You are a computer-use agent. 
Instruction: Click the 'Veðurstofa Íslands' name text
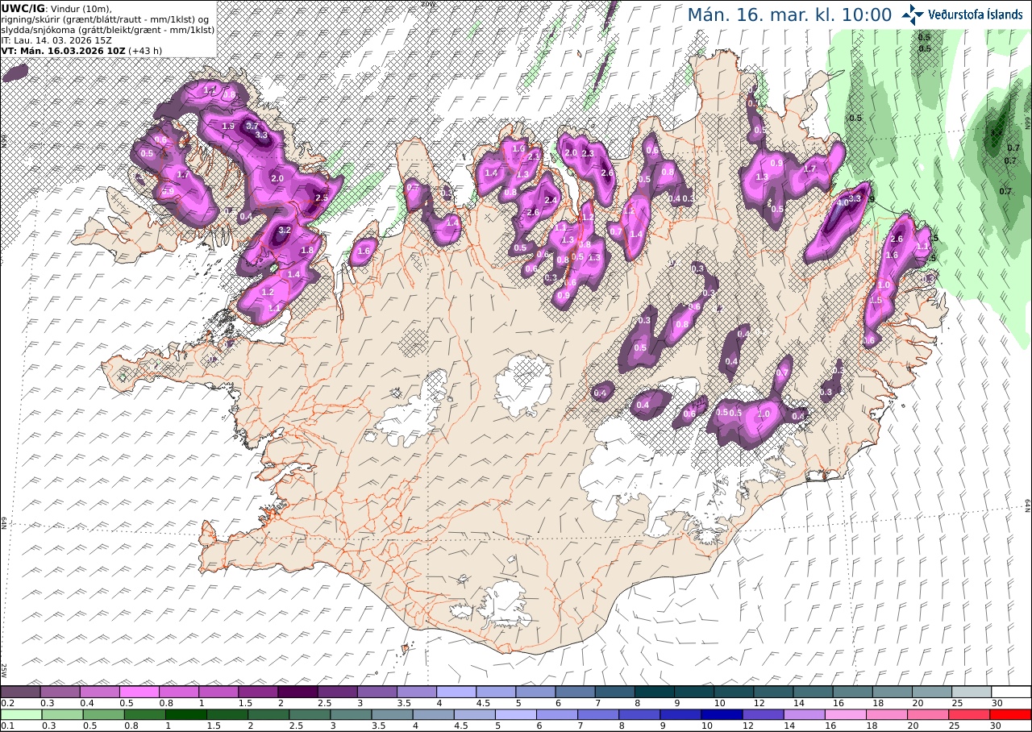tap(976, 15)
